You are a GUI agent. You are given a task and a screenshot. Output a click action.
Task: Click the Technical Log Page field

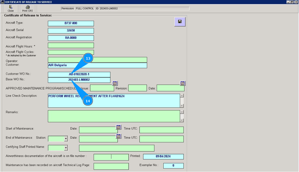coord(111,166)
